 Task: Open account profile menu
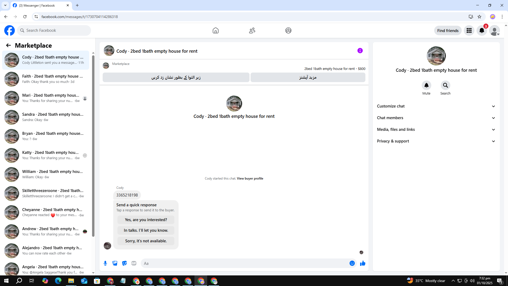(x=495, y=30)
